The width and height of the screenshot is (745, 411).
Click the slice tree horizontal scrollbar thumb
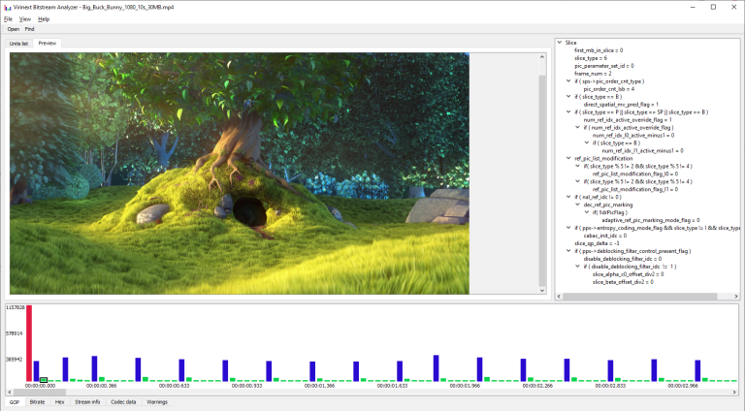pos(640,297)
